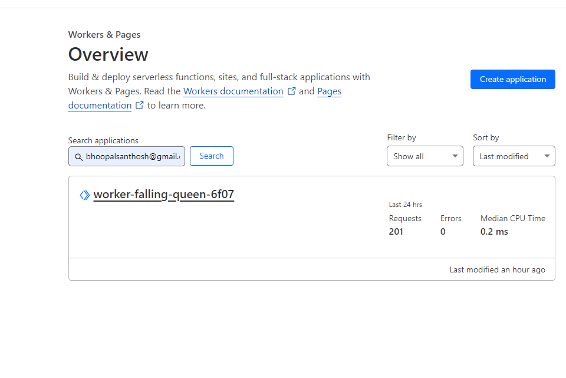Click the Search button

[x=212, y=156]
